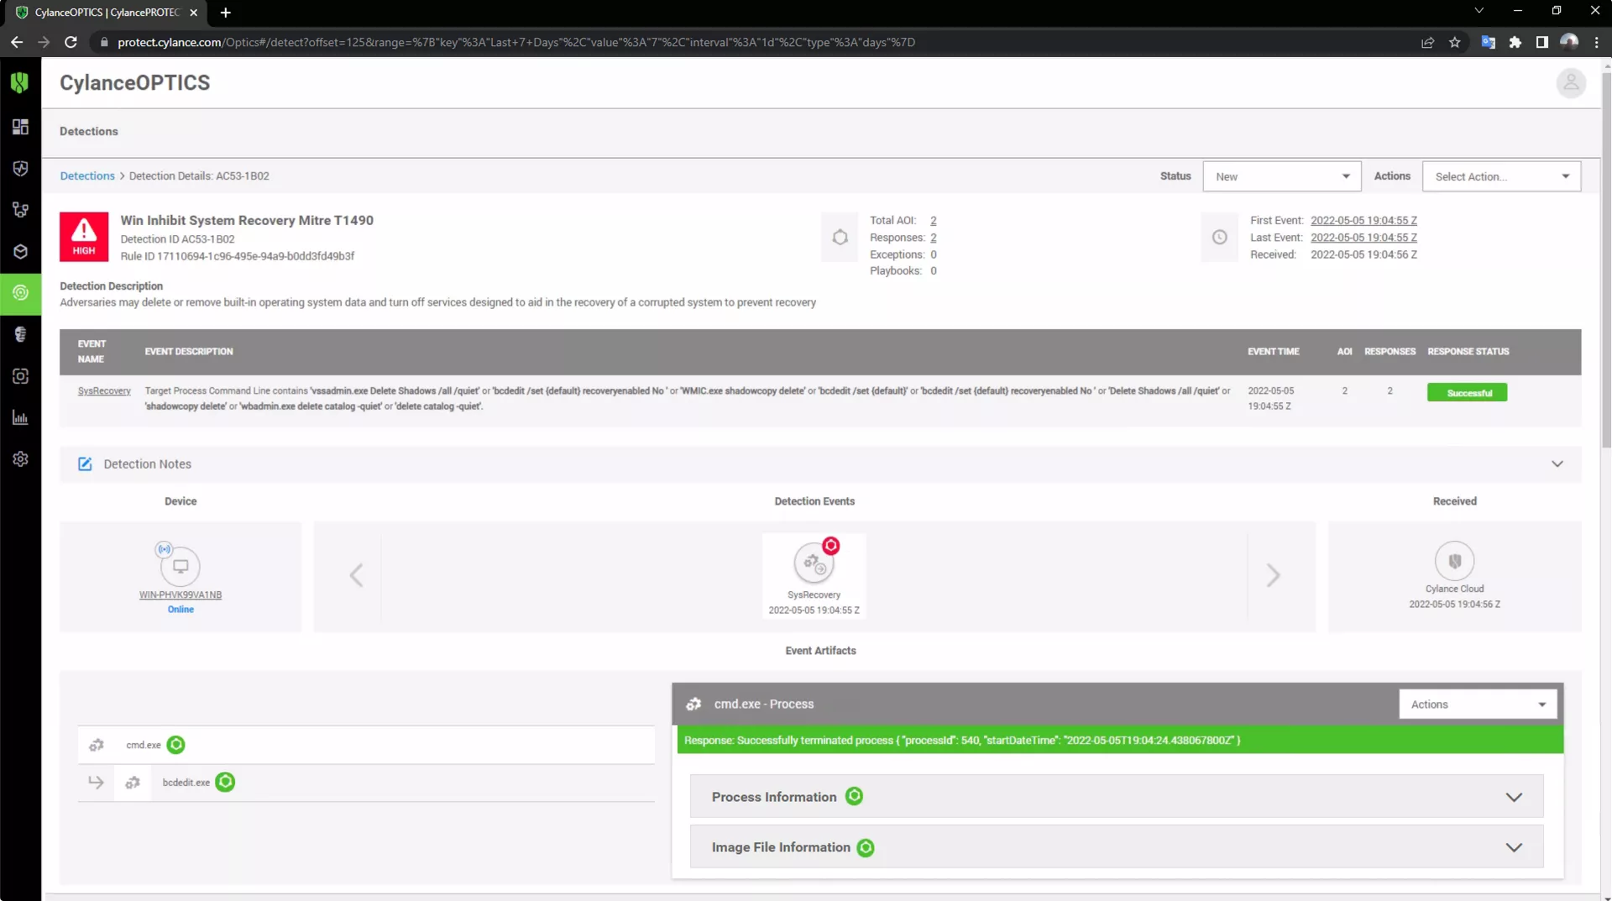Click the browser address bar URL
This screenshot has width=1612, height=901.
tap(516, 42)
